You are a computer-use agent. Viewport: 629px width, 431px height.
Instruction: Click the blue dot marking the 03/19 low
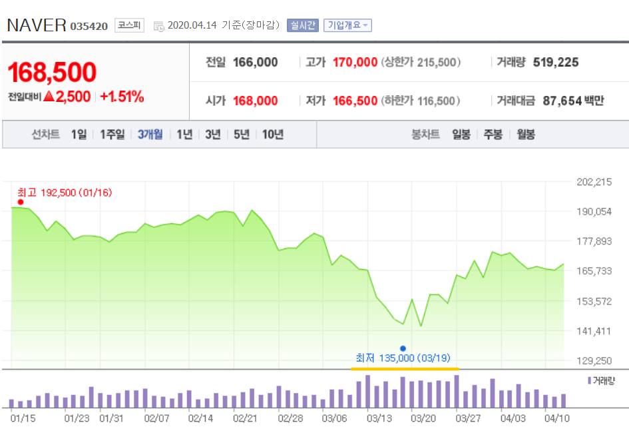click(x=403, y=348)
